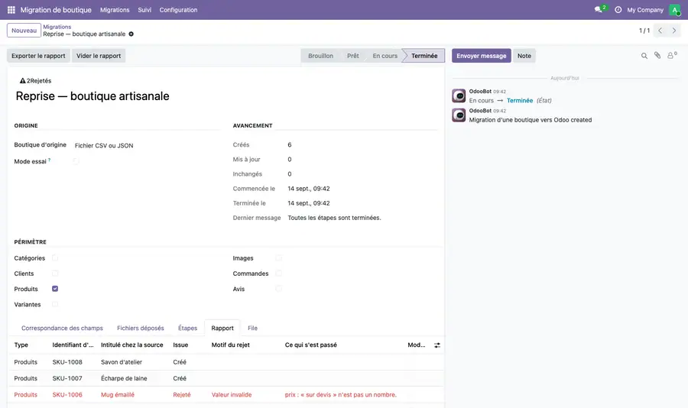Enable the Catégories checkbox

point(55,258)
